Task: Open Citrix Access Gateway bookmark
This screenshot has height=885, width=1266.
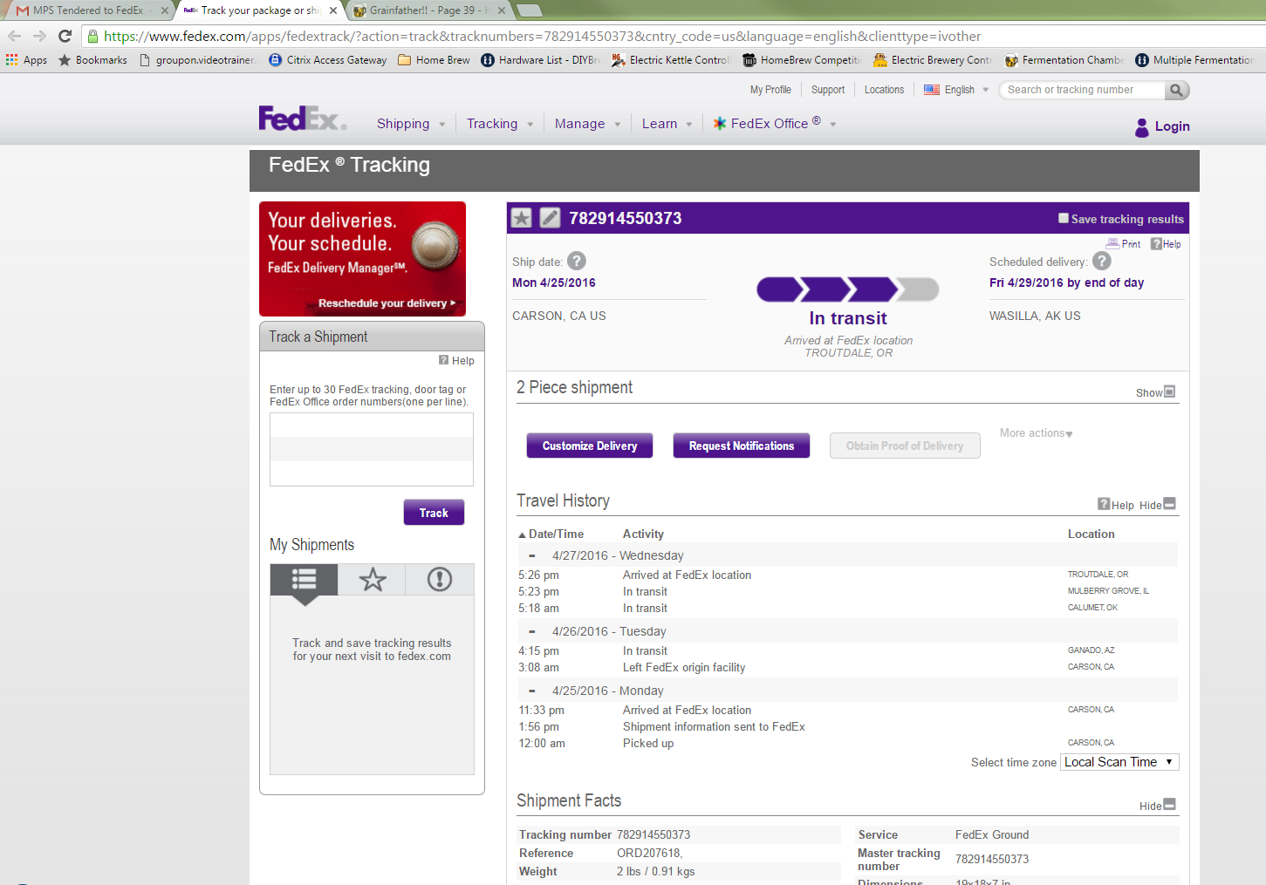Action: coord(328,60)
